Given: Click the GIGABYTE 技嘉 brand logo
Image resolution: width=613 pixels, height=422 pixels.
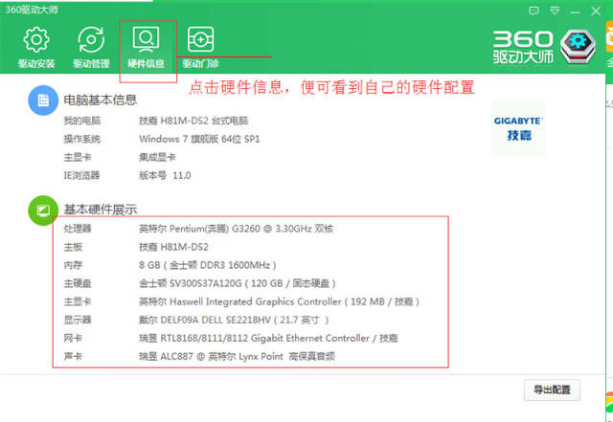Looking at the screenshot, I should [518, 128].
